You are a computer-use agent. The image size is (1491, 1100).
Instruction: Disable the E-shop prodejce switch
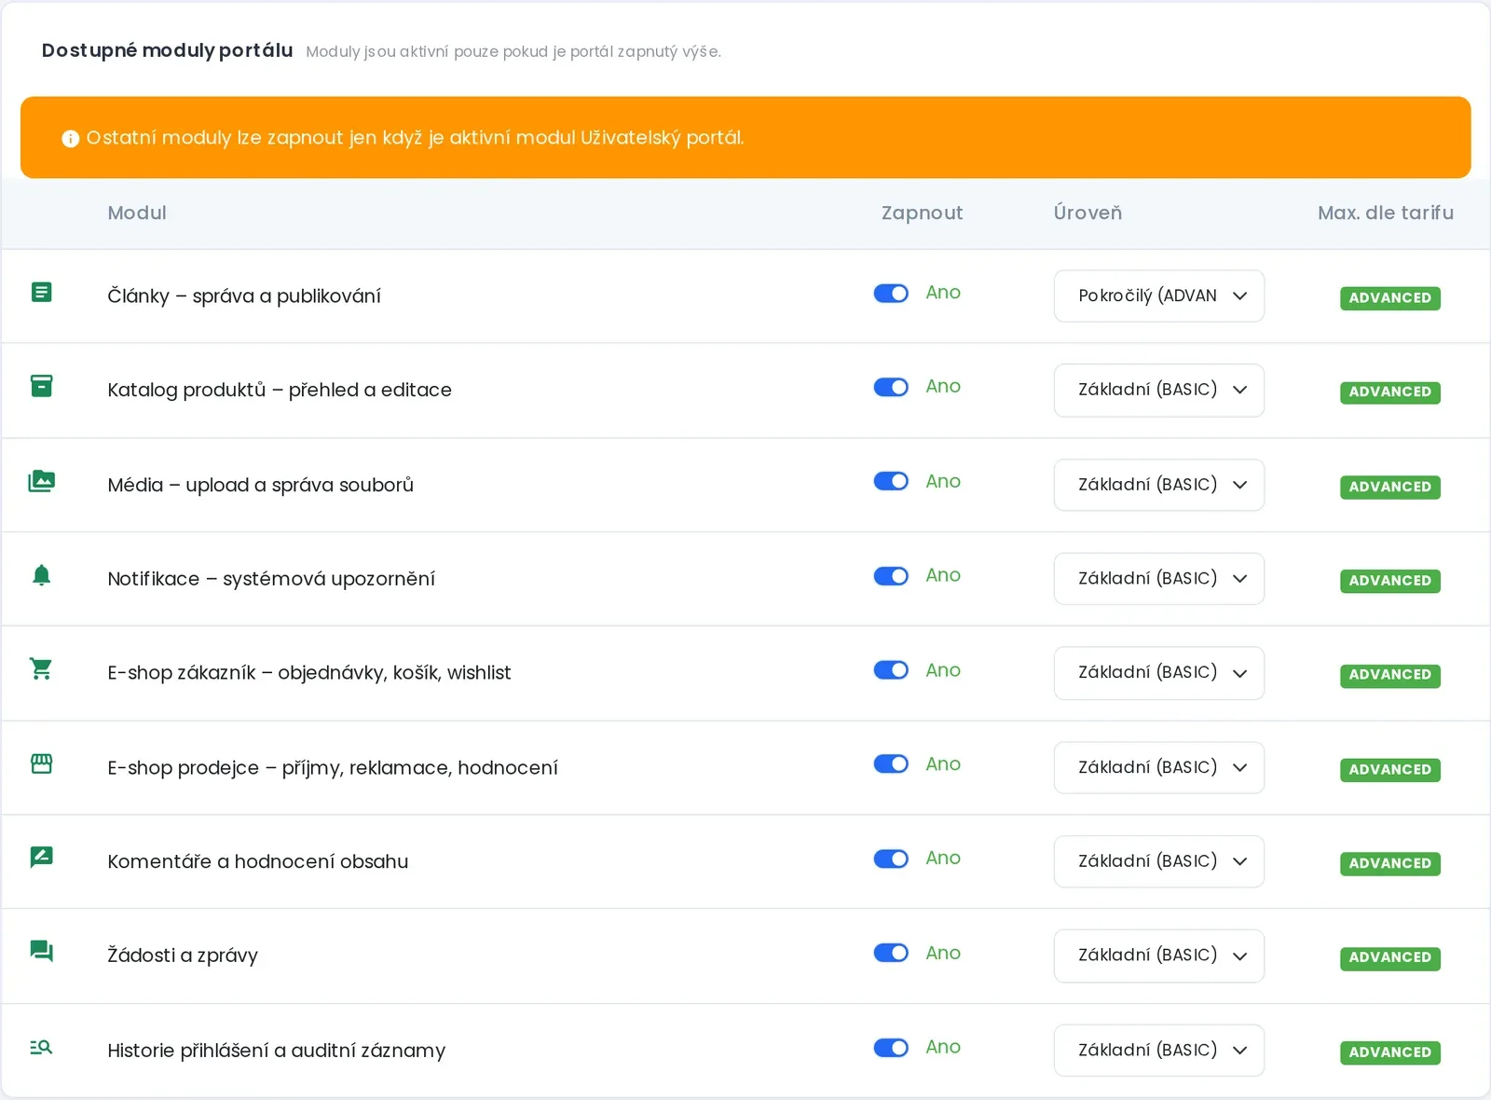pos(891,764)
